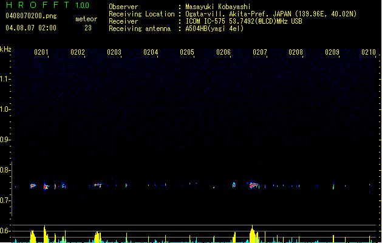
Task: Click the strong meteor echo near 0207
Action: [x=253, y=185]
